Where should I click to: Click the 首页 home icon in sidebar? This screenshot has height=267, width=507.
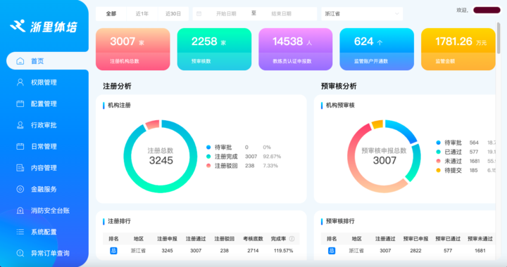20,61
